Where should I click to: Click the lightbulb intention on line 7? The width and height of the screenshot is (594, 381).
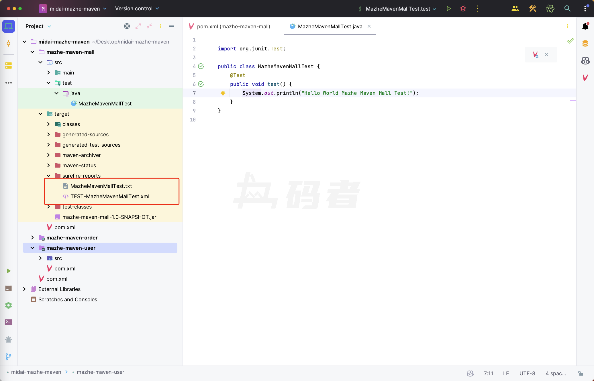point(223,93)
